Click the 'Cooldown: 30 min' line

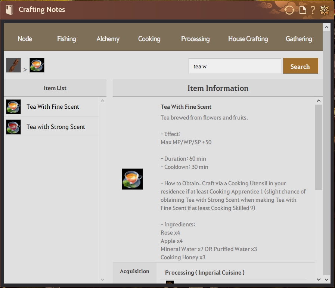[184, 167]
